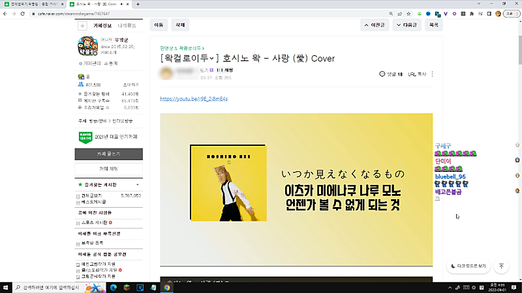Toggle the browser side panel icon
The height and width of the screenshot is (293, 522).
(489, 14)
